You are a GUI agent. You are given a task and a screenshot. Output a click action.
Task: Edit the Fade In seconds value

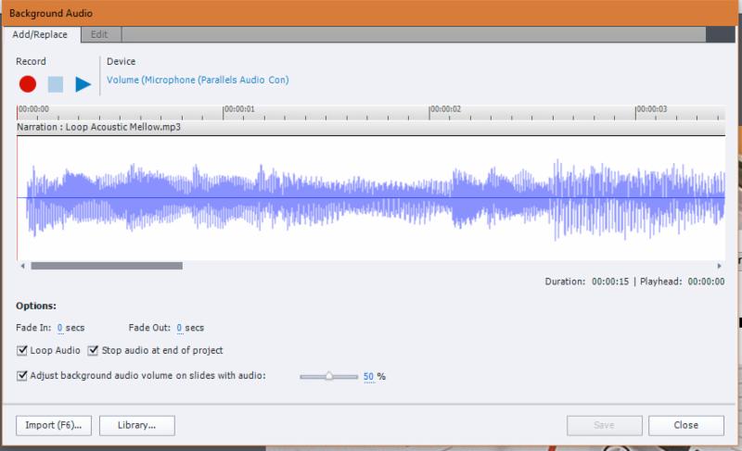pyautogui.click(x=60, y=328)
